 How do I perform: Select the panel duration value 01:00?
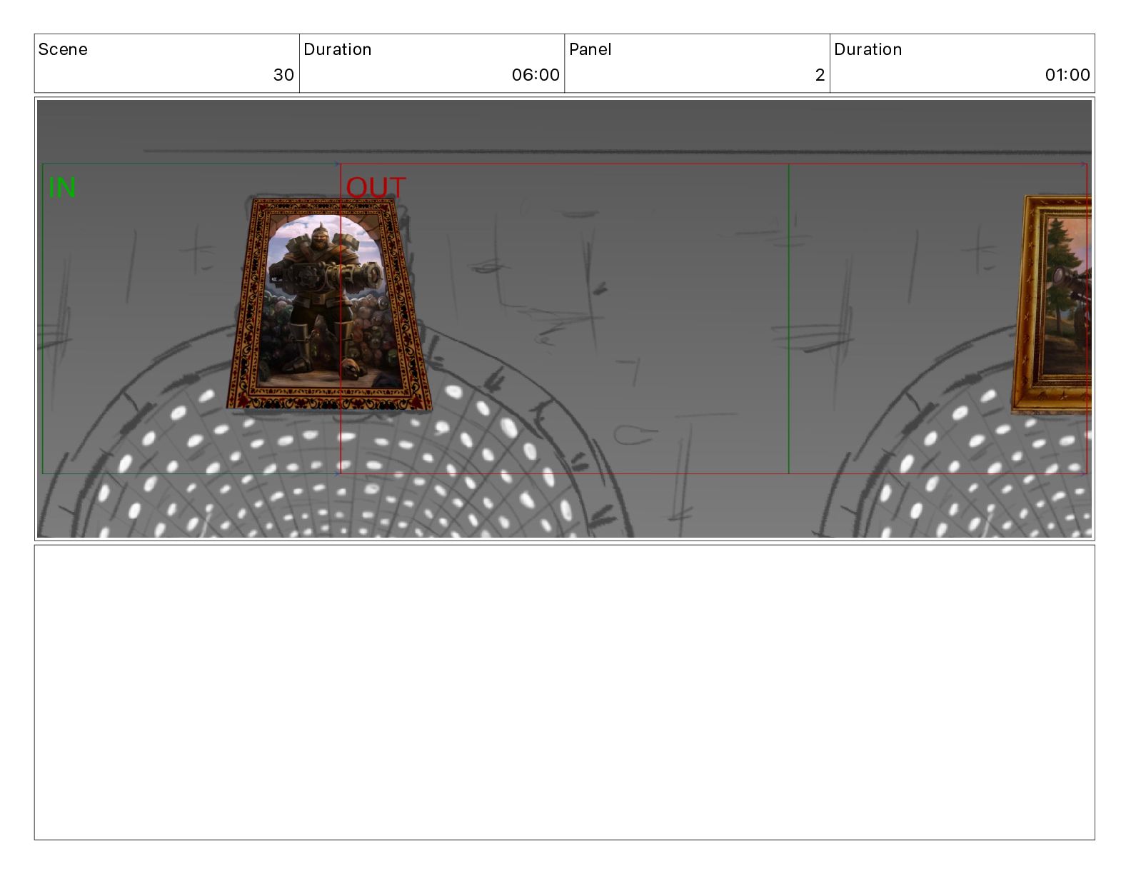tap(1067, 75)
